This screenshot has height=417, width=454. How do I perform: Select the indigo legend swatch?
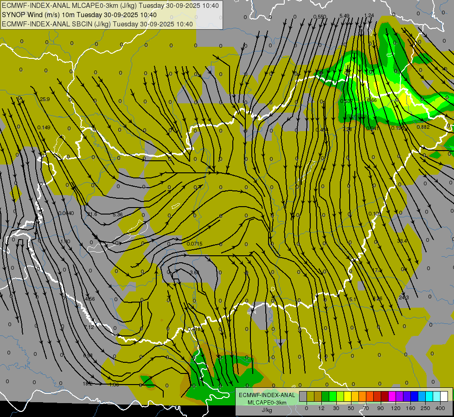coord(407,396)
